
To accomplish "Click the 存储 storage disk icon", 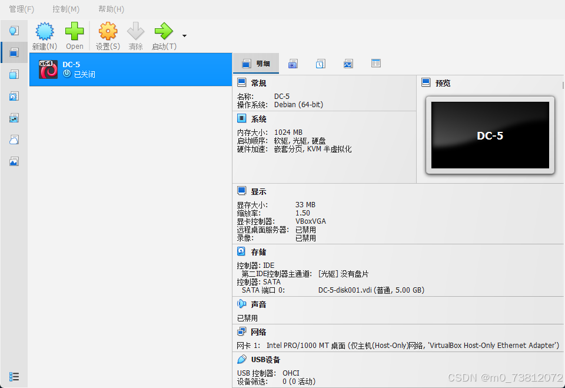I will [241, 251].
